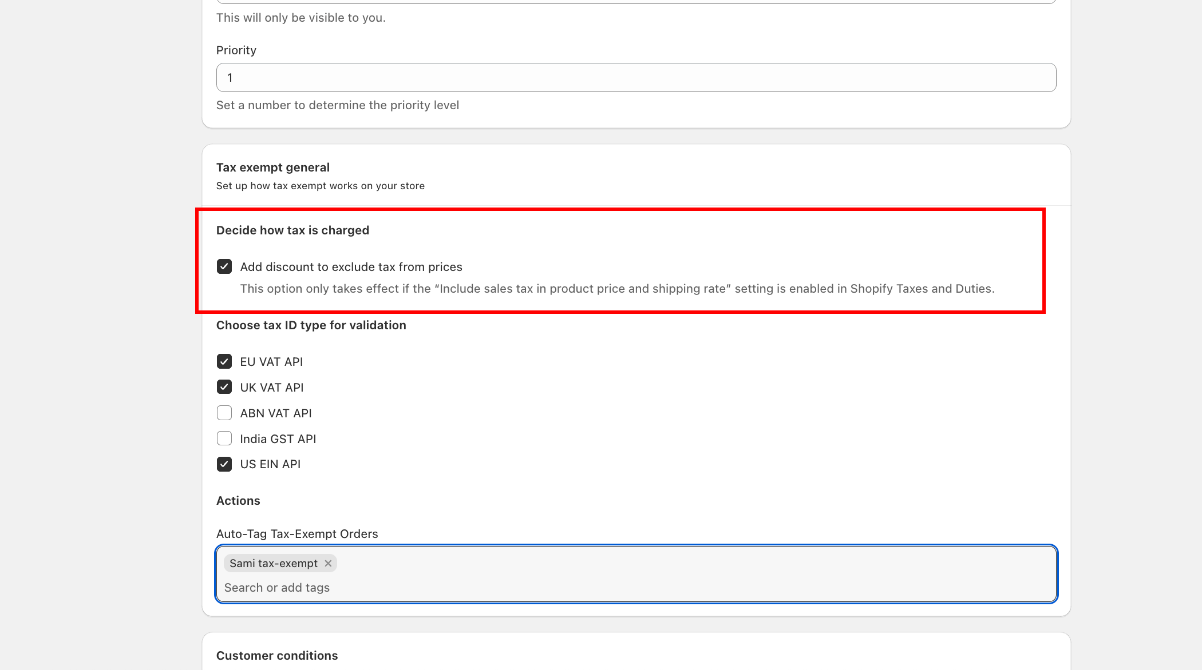This screenshot has width=1202, height=670.
Task: Click the ABN VAT API label text
Action: [275, 413]
